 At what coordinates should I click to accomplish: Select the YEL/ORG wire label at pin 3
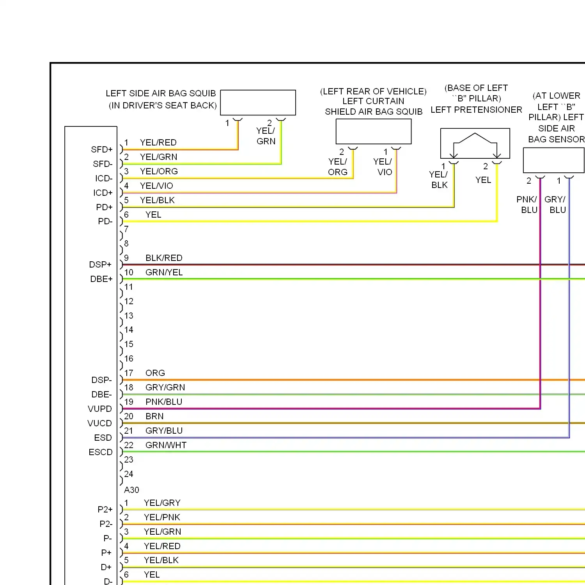[x=159, y=171]
